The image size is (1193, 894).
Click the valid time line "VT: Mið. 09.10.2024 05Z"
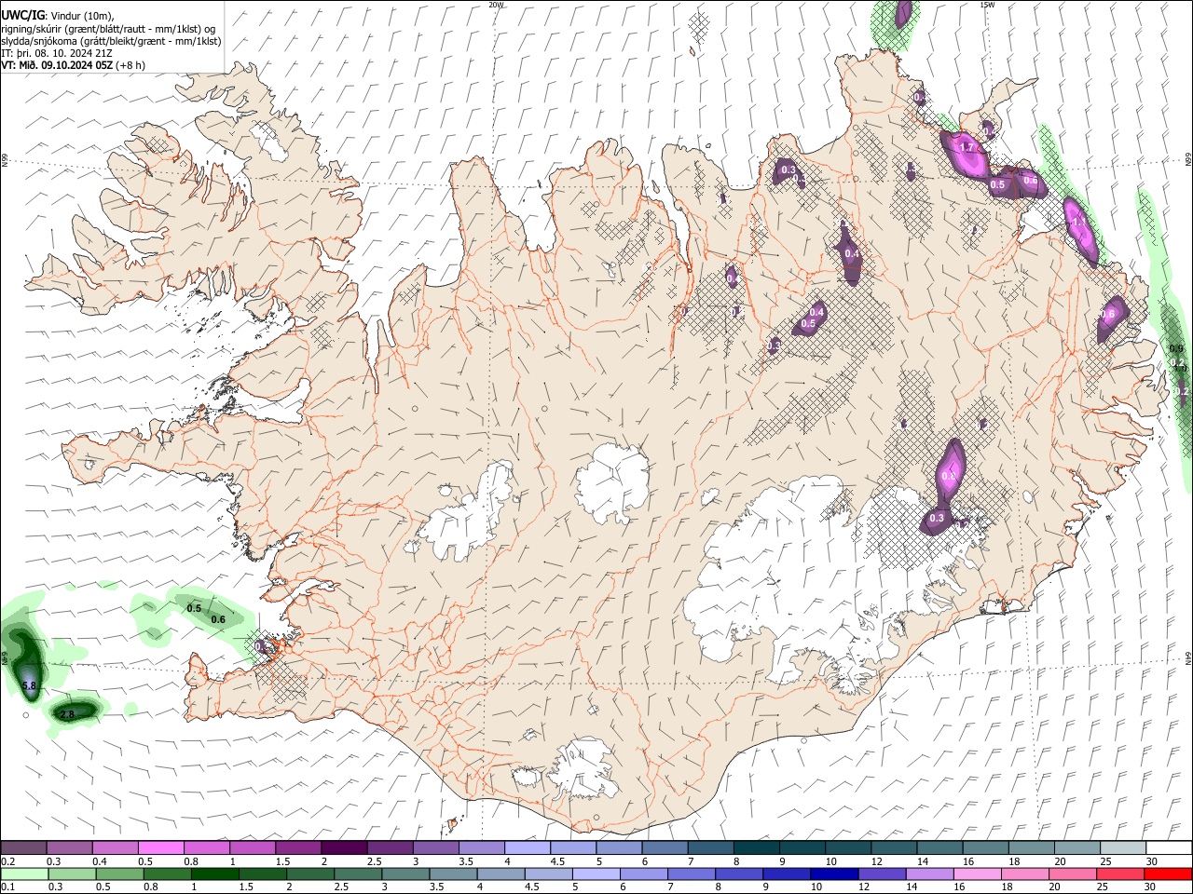click(58, 66)
